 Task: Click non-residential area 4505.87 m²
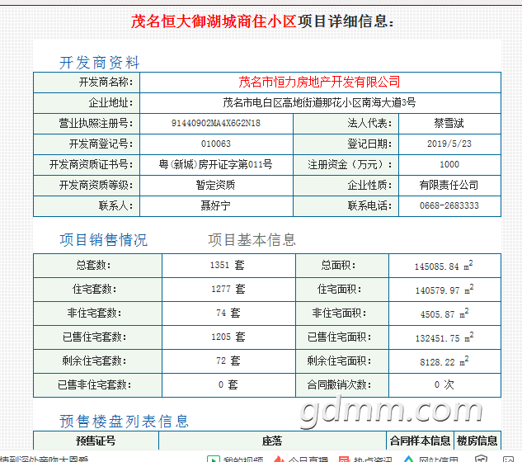click(x=444, y=313)
